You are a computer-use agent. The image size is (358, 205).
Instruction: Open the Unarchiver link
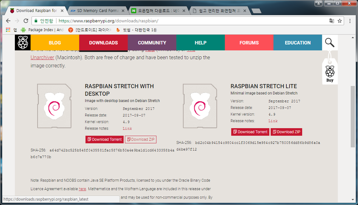pyautogui.click(x=42, y=58)
